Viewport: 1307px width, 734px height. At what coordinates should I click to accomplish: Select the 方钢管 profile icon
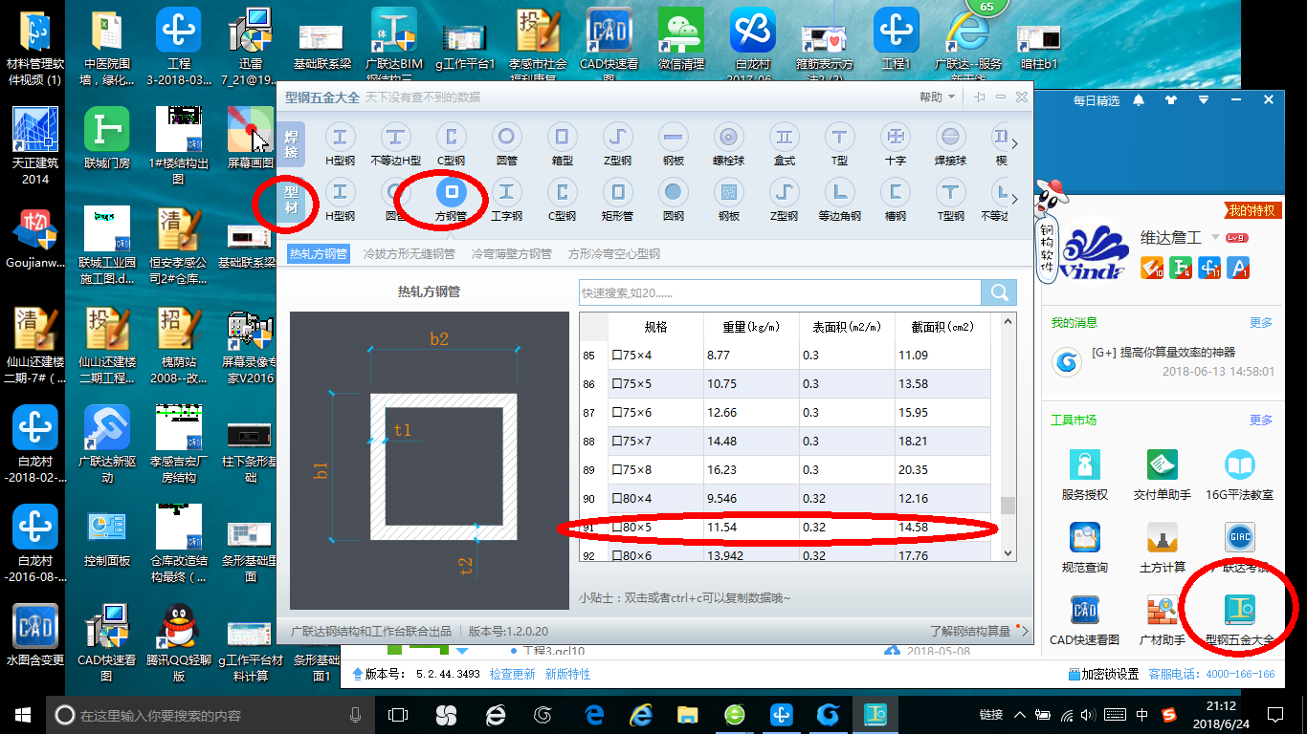(451, 200)
